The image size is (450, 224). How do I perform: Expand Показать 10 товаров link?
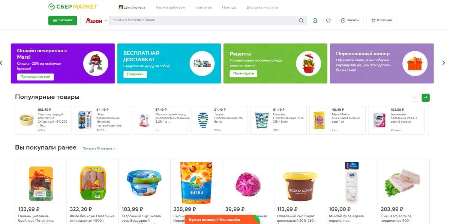pos(99,148)
